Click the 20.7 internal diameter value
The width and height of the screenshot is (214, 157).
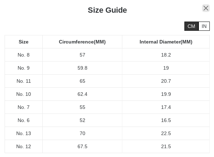coord(166,81)
